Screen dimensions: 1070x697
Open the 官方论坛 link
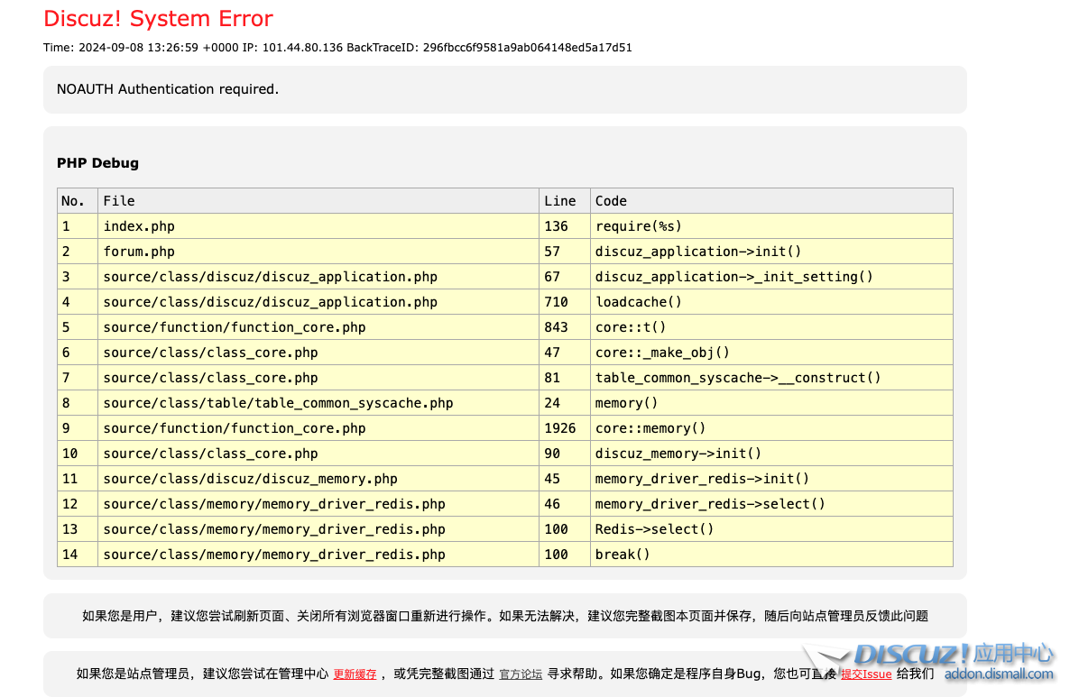[521, 674]
